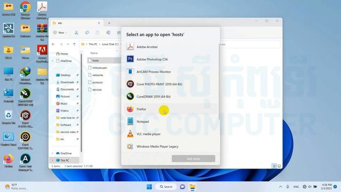Click the Cut scissors toolbar icon
This screenshot has height=192, width=341.
click(x=76, y=33)
